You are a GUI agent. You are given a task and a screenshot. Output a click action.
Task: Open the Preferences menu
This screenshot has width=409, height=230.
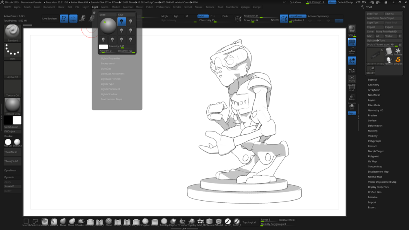pos(163,7)
